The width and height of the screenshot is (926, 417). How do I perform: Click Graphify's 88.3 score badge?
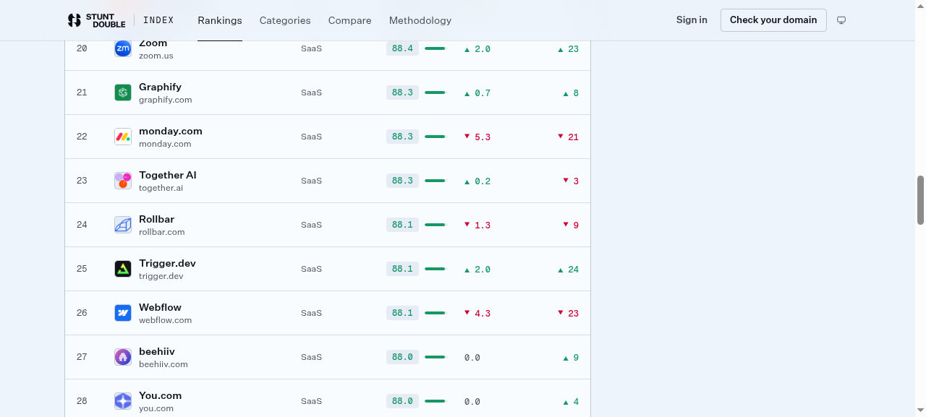(402, 93)
